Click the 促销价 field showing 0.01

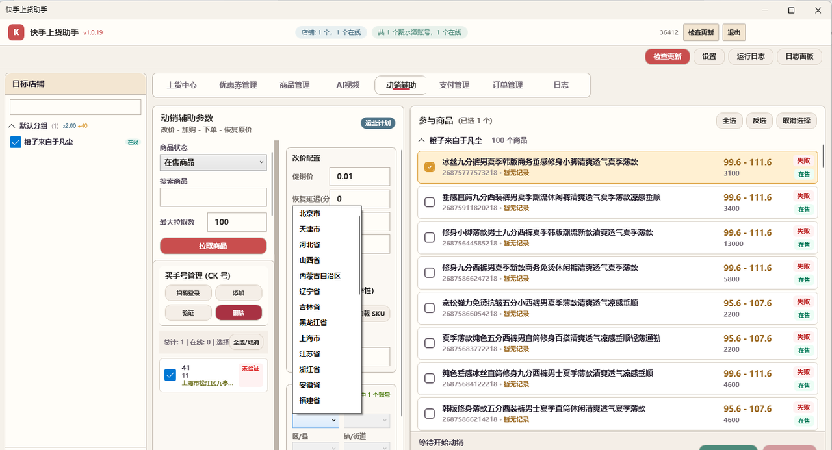coord(359,177)
